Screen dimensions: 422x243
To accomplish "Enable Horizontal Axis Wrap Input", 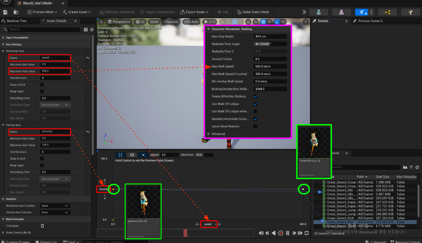I will click(x=42, y=91).
